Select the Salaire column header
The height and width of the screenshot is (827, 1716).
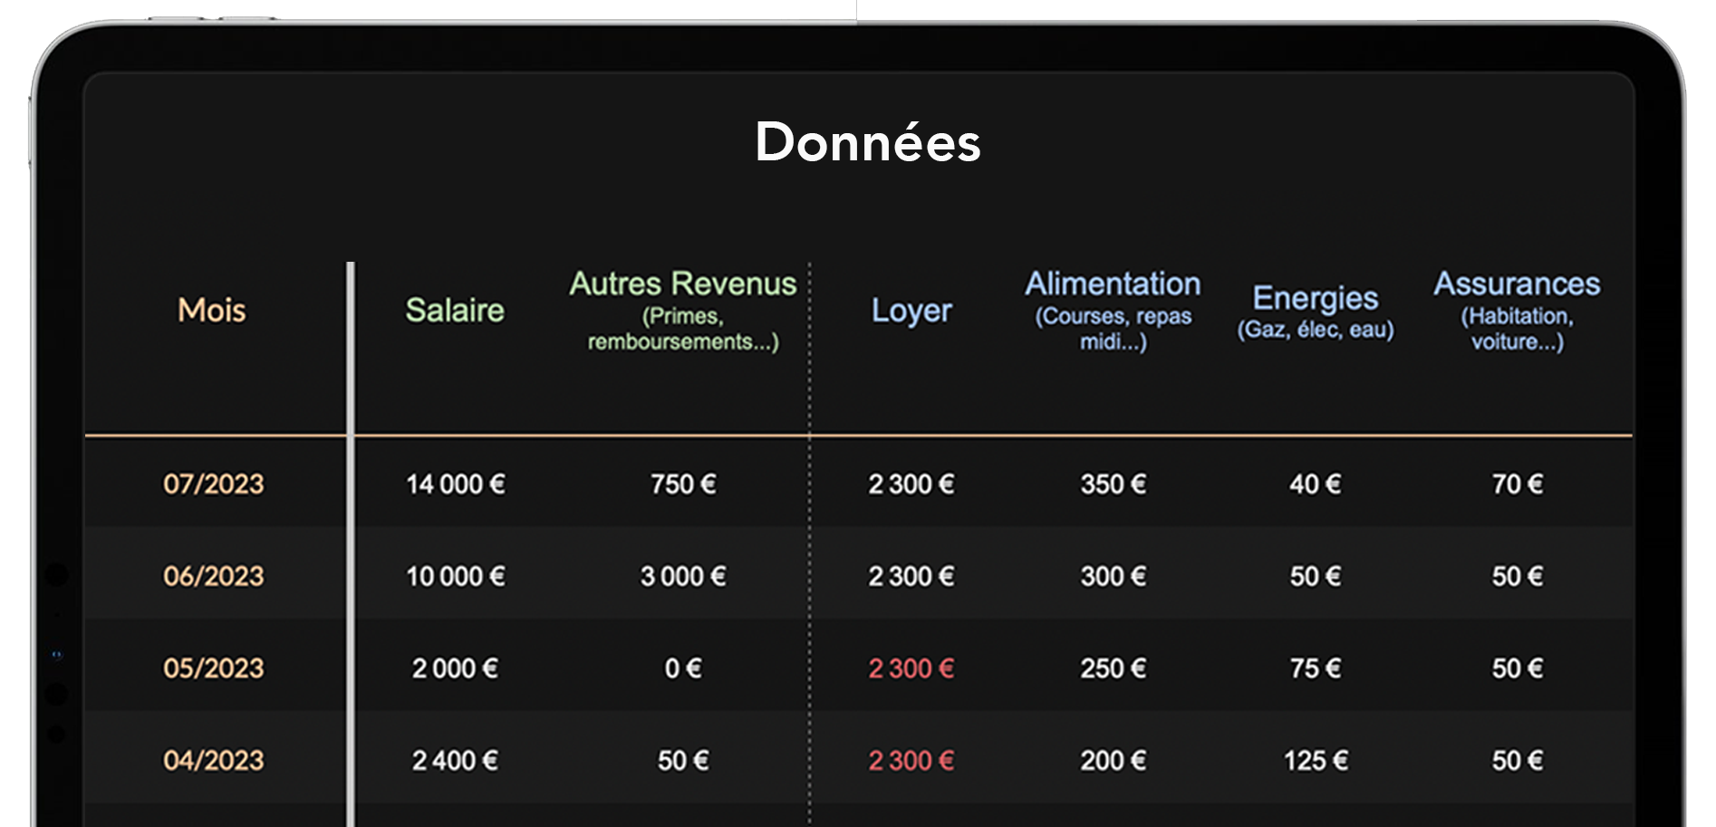coord(455,311)
